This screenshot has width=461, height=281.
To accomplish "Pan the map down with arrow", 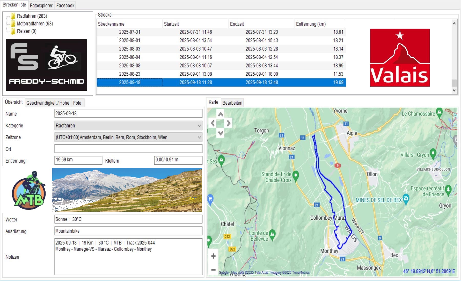I will click(221, 133).
